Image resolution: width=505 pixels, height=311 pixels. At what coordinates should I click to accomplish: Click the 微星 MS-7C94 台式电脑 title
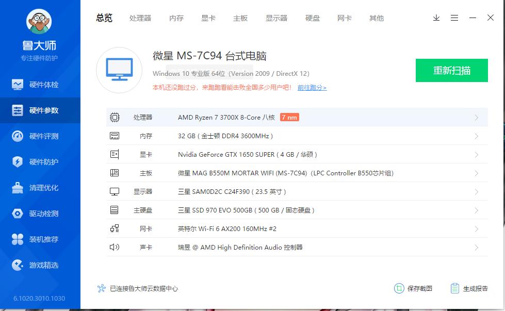[209, 56]
